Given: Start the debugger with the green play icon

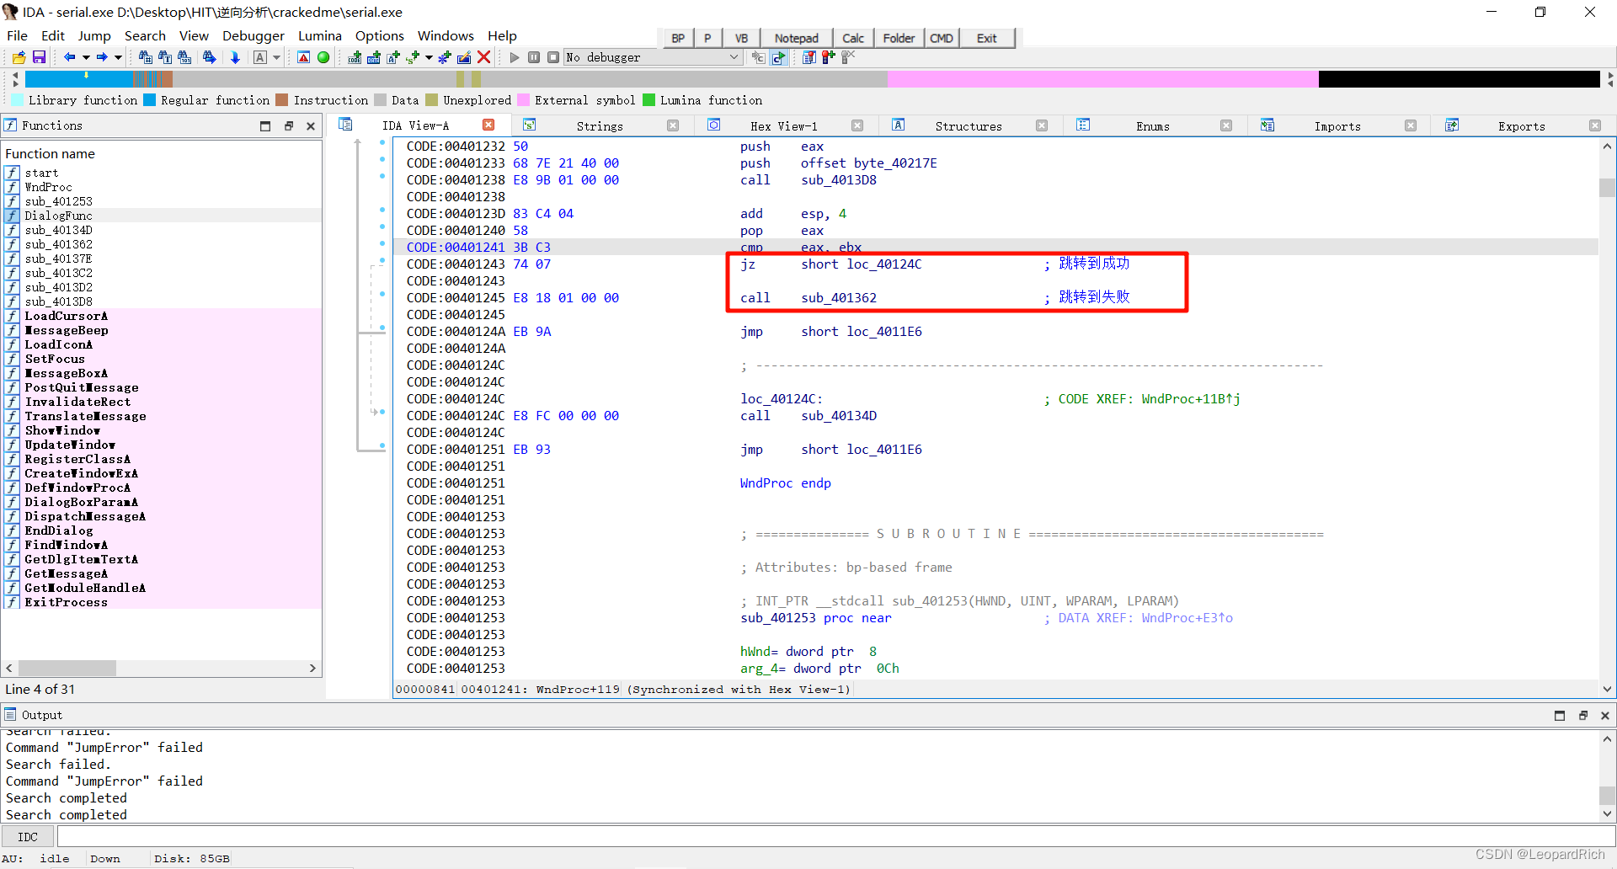Looking at the screenshot, I should (x=515, y=57).
